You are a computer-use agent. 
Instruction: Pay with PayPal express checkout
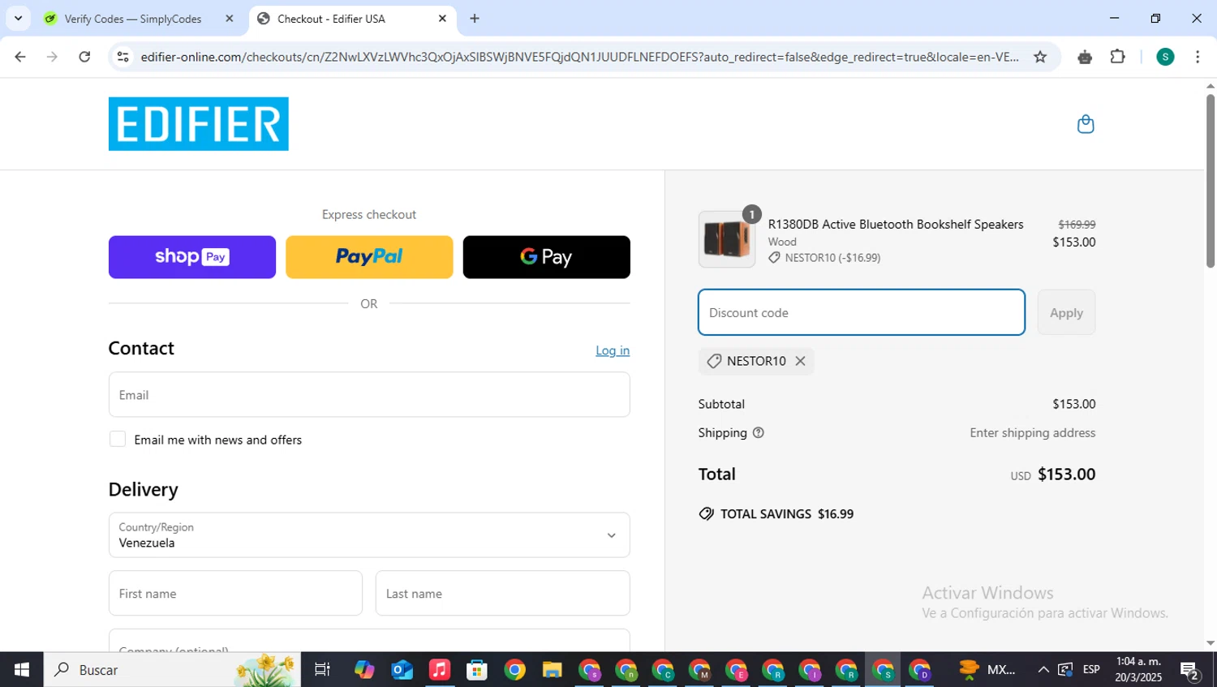[x=369, y=257]
